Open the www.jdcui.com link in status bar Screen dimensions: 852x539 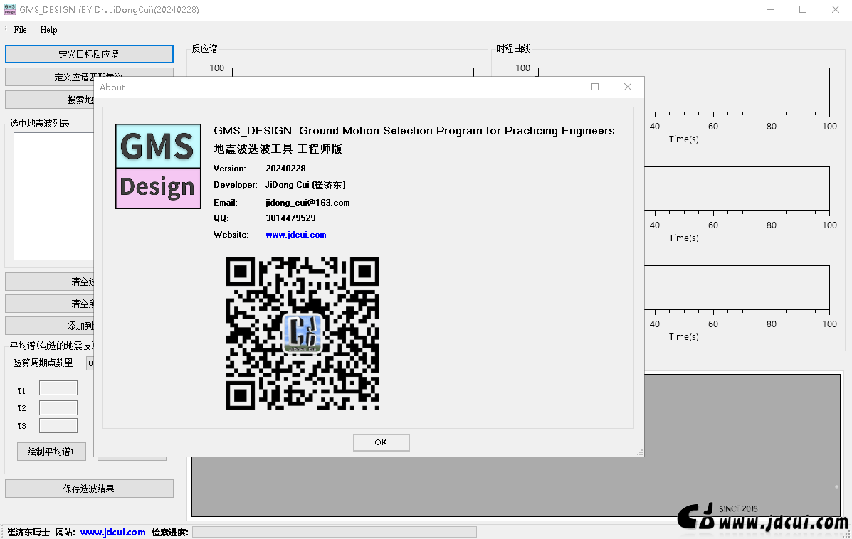pos(113,532)
